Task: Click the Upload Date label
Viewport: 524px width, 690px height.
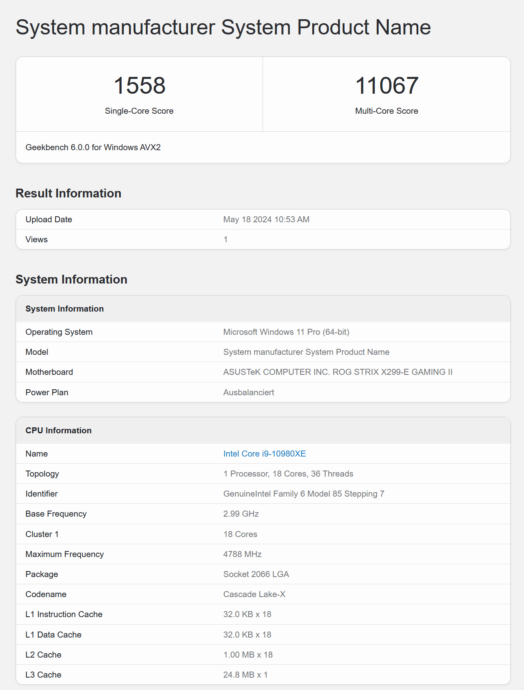Action: coord(49,219)
